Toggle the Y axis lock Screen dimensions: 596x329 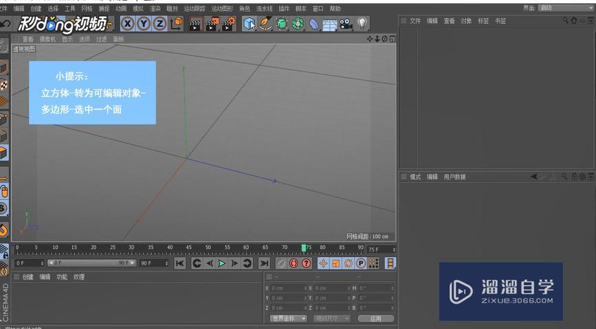tap(144, 24)
